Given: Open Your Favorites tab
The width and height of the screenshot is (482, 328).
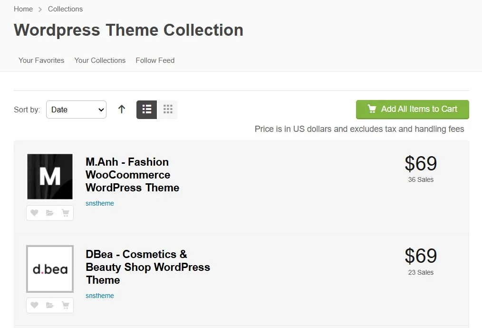Looking at the screenshot, I should coord(41,60).
